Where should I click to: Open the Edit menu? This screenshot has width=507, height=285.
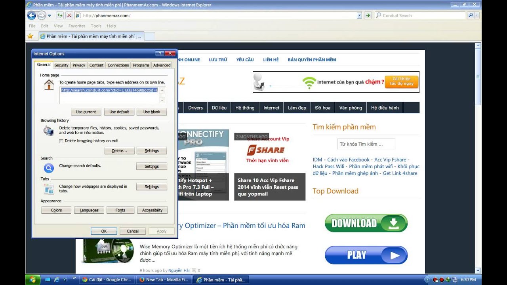45,26
